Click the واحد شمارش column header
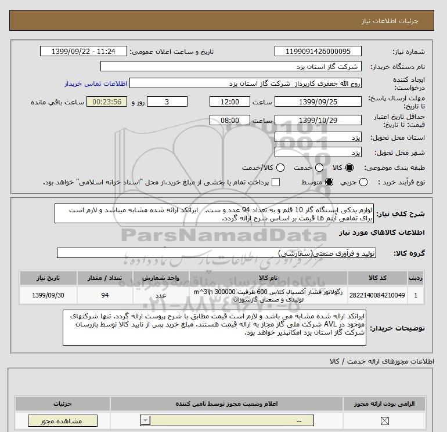Screen dimensions: 447x432 [x=161, y=278]
